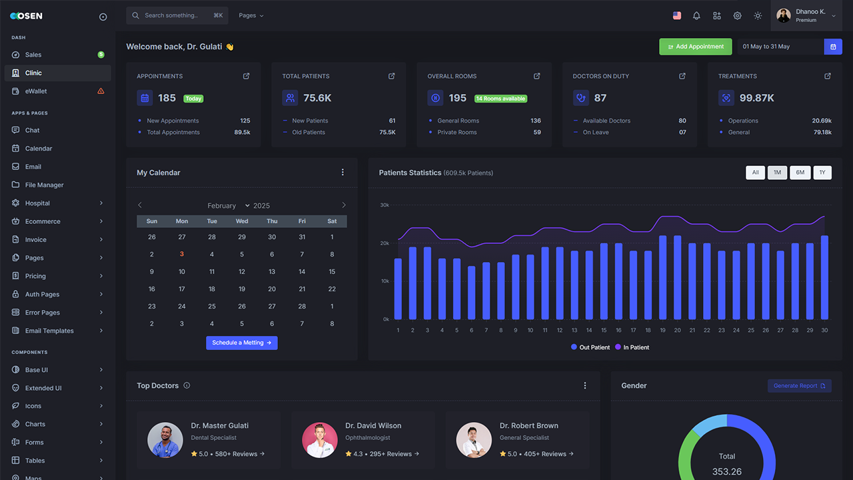Switch to Sales dashboard in sidebar

33,54
